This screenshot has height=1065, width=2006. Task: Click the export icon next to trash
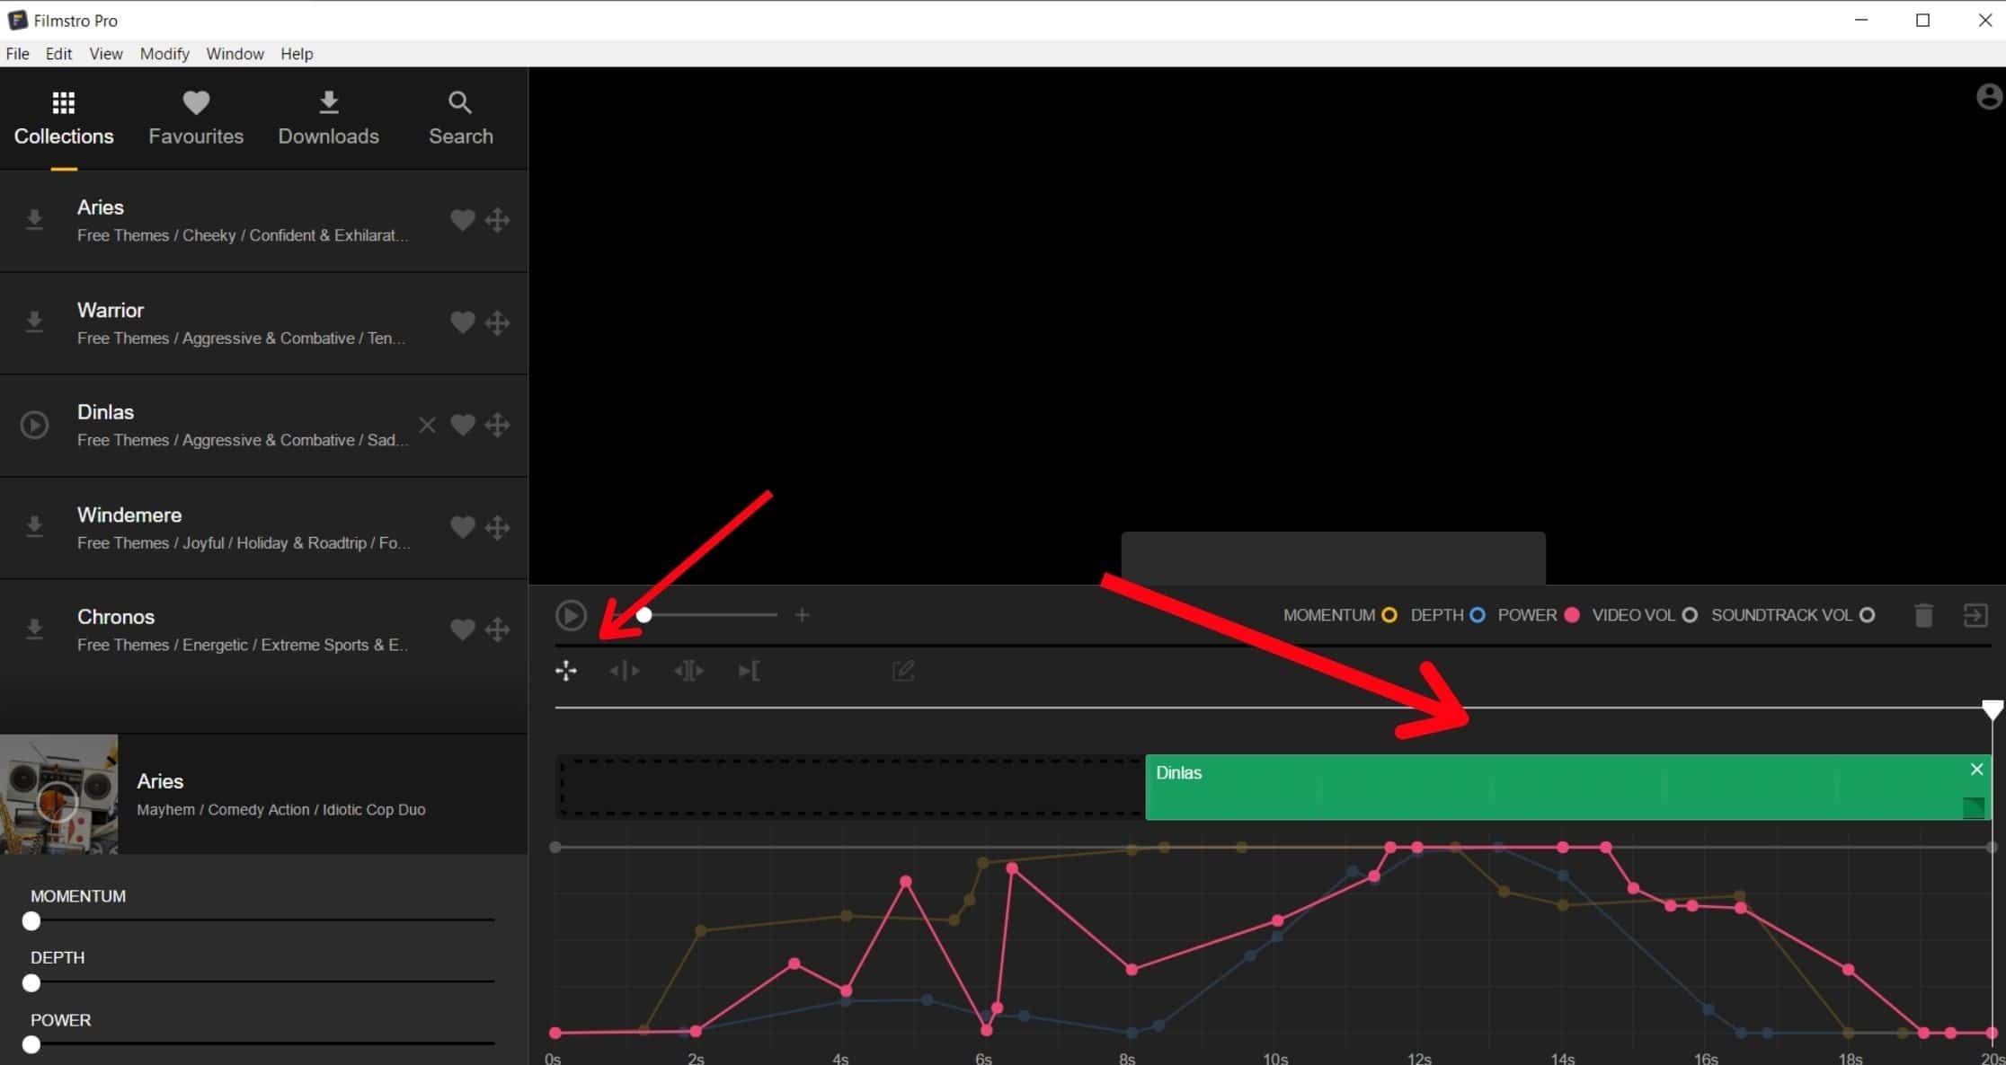pyautogui.click(x=1975, y=615)
